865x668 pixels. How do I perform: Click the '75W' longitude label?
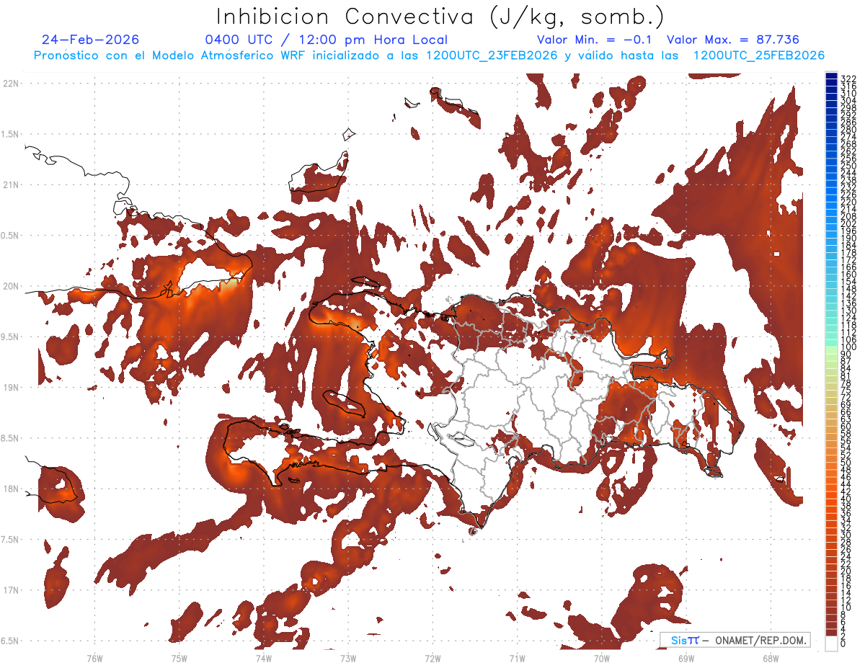(179, 658)
